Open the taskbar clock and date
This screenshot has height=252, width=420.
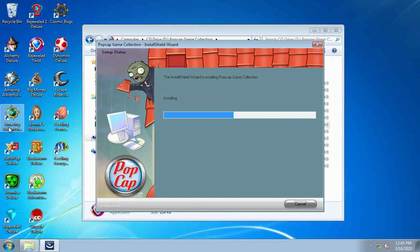403,246
